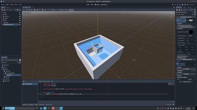
Task: Click the Filter Nodes search field
Action: (11, 10)
